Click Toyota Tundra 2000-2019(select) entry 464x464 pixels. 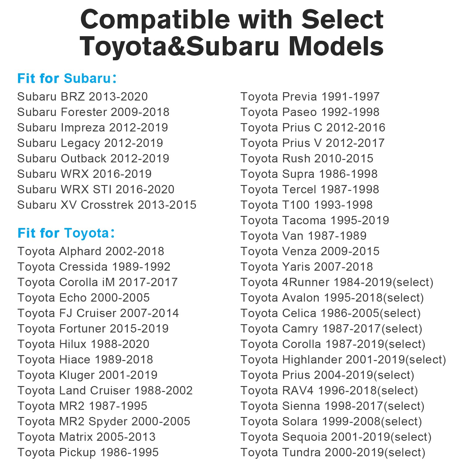pyautogui.click(x=333, y=453)
